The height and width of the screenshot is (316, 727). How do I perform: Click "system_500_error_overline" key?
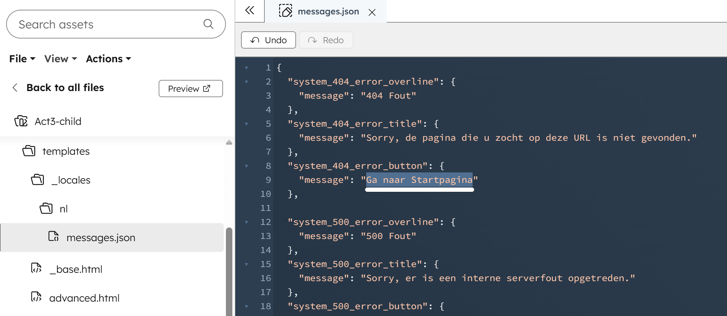(363, 222)
